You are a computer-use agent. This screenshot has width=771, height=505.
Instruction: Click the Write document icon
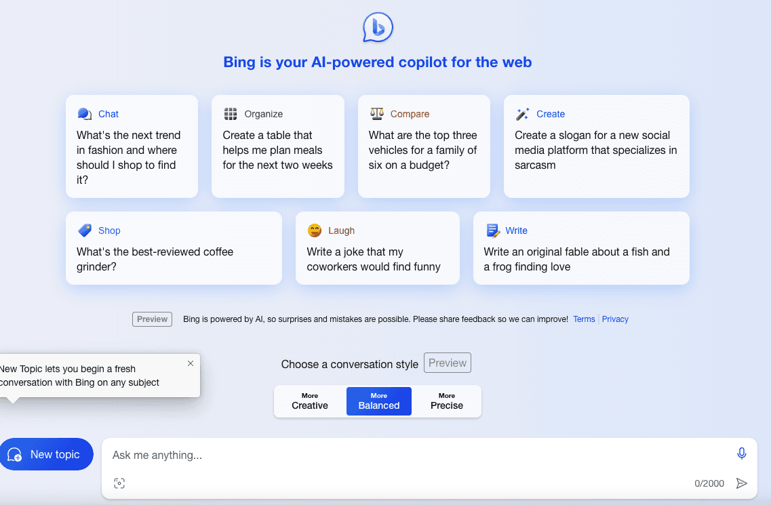tap(493, 230)
